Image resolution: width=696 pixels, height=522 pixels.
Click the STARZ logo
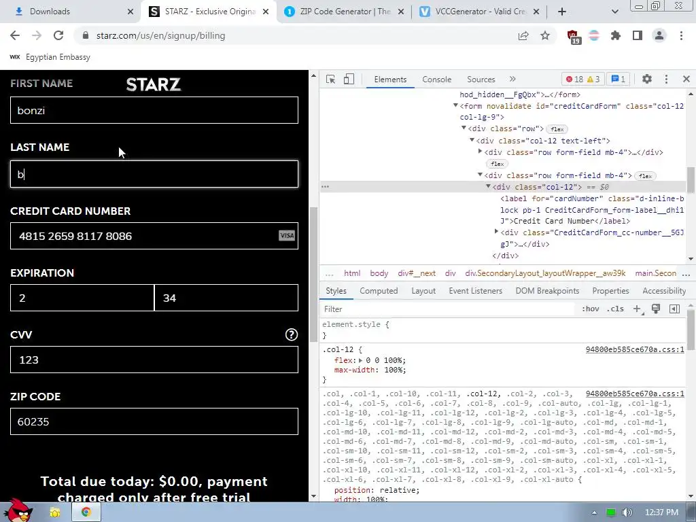154,84
